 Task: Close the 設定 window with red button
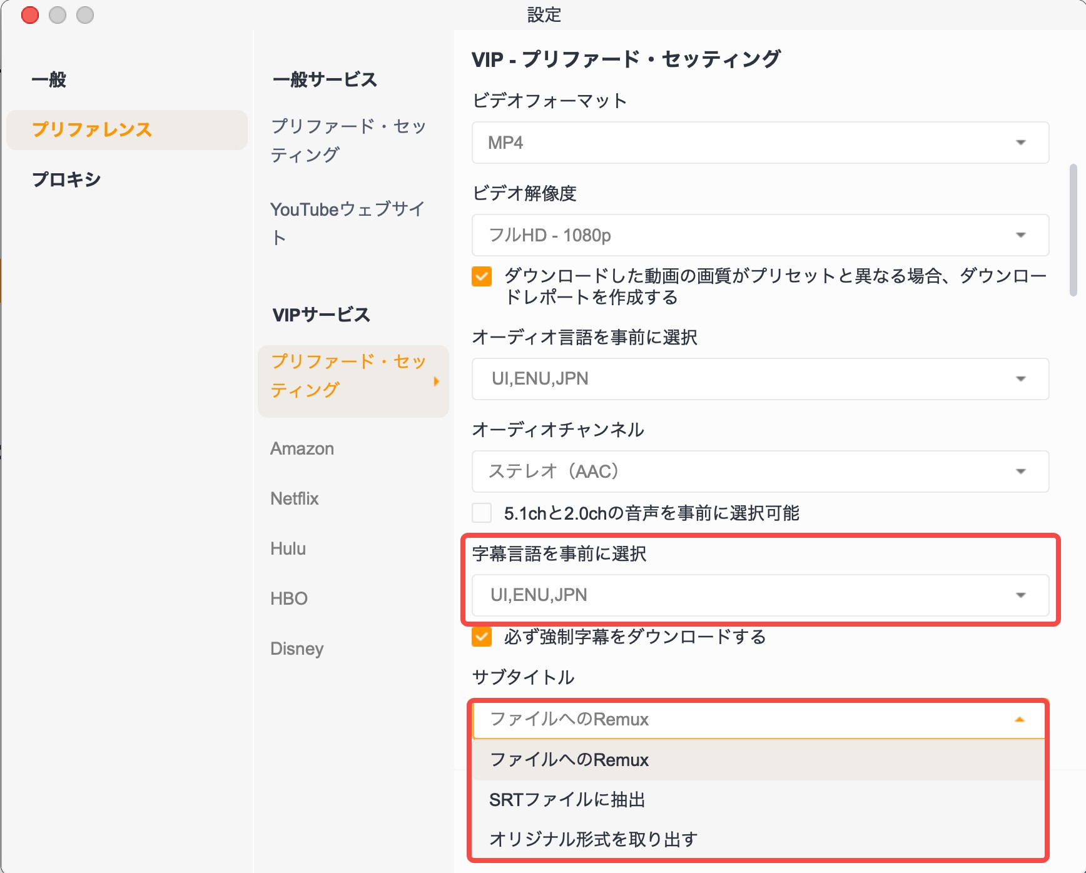click(30, 15)
